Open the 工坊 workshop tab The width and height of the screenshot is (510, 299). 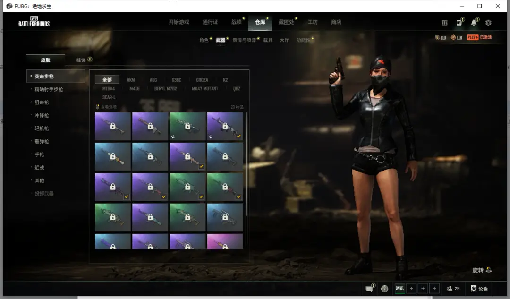[x=313, y=22]
